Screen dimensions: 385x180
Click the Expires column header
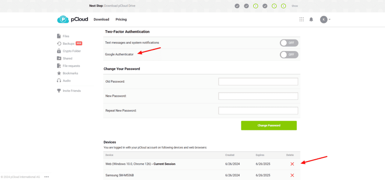(260, 155)
